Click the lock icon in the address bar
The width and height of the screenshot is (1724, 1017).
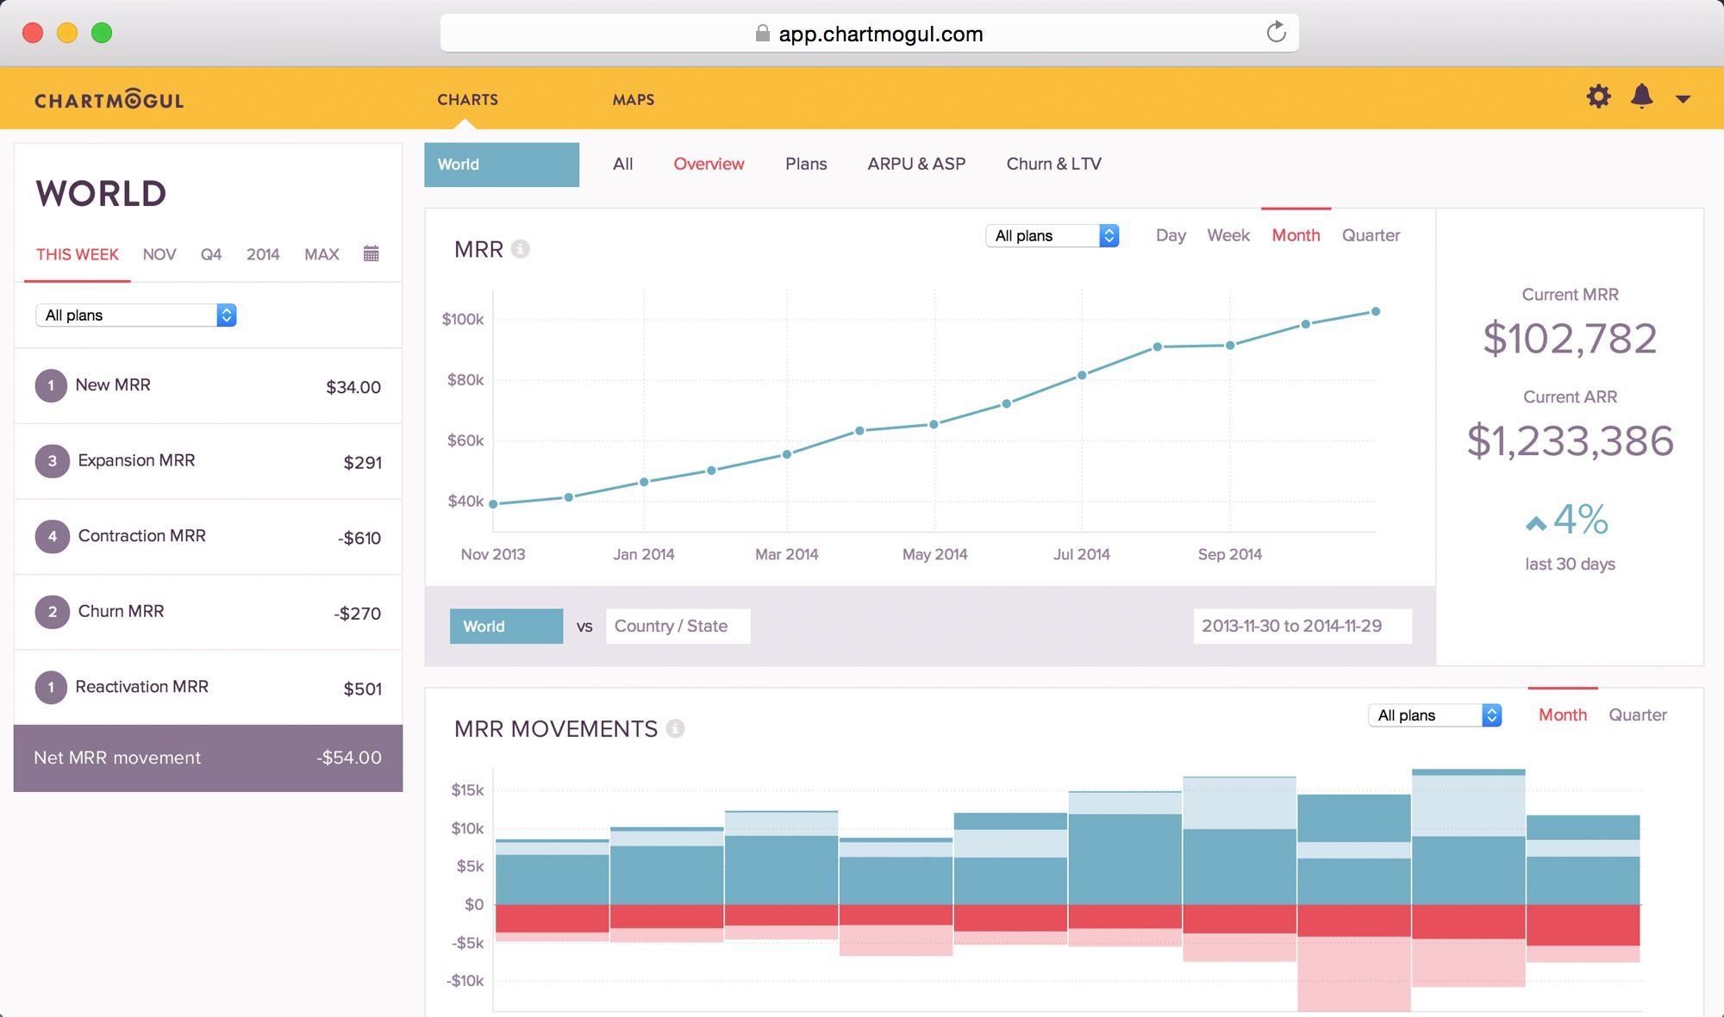[x=762, y=33]
